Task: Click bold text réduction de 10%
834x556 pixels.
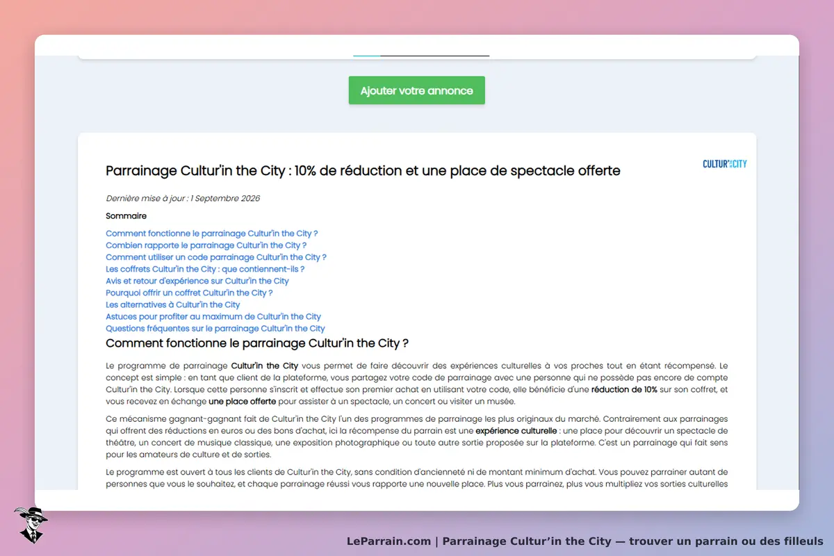Action: (x=624, y=389)
